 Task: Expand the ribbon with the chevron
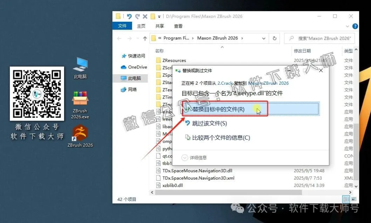pyautogui.click(x=349, y=26)
